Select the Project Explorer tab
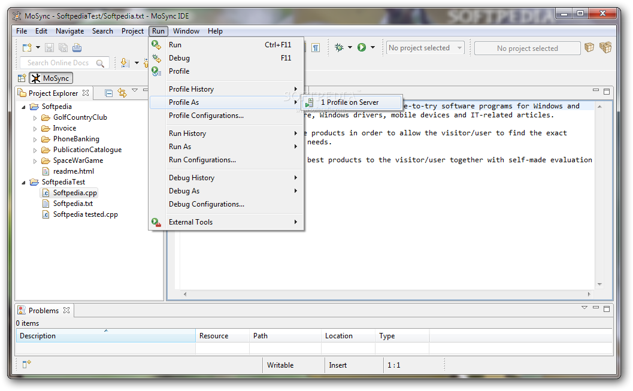Screen dimensions: 633x391 pos(53,93)
